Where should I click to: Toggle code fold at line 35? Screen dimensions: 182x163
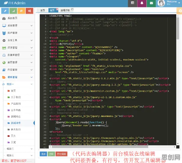point(47,122)
